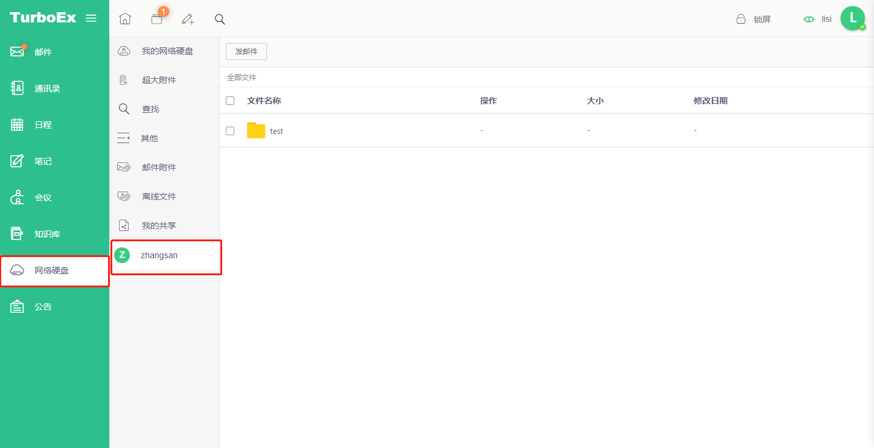Open the lisi user avatar
The height and width of the screenshot is (448, 874).
point(853,18)
